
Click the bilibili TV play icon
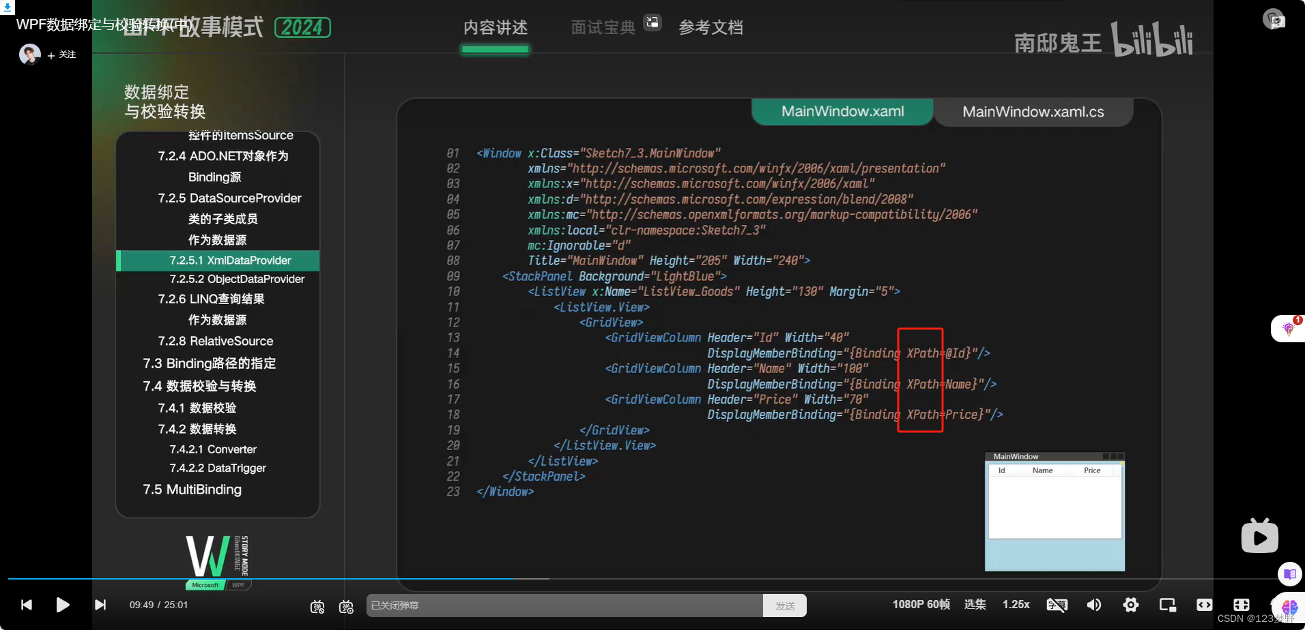1260,537
